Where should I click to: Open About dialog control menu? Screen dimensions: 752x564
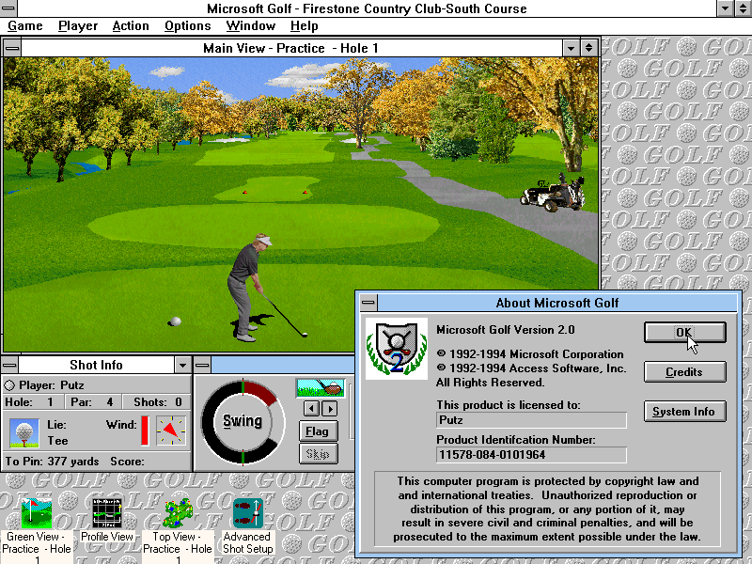click(x=368, y=303)
